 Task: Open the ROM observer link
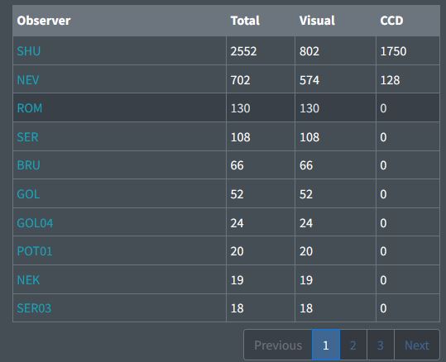point(30,108)
